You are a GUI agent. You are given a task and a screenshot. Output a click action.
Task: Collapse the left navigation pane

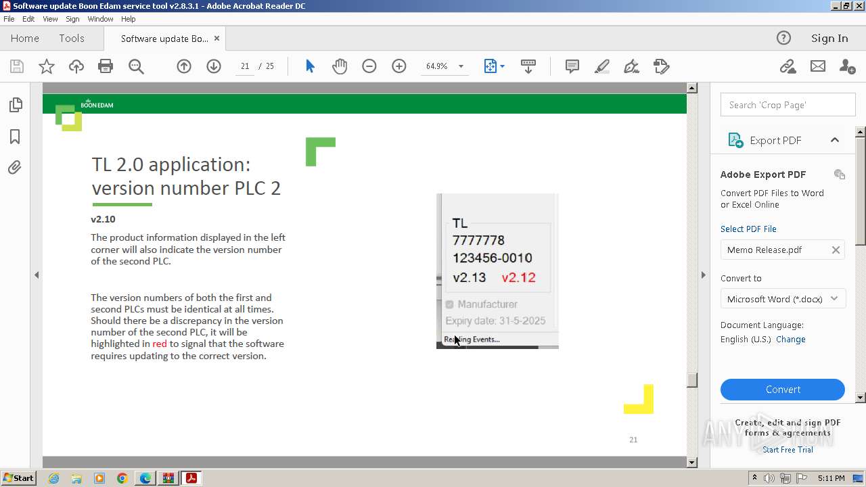(x=37, y=275)
